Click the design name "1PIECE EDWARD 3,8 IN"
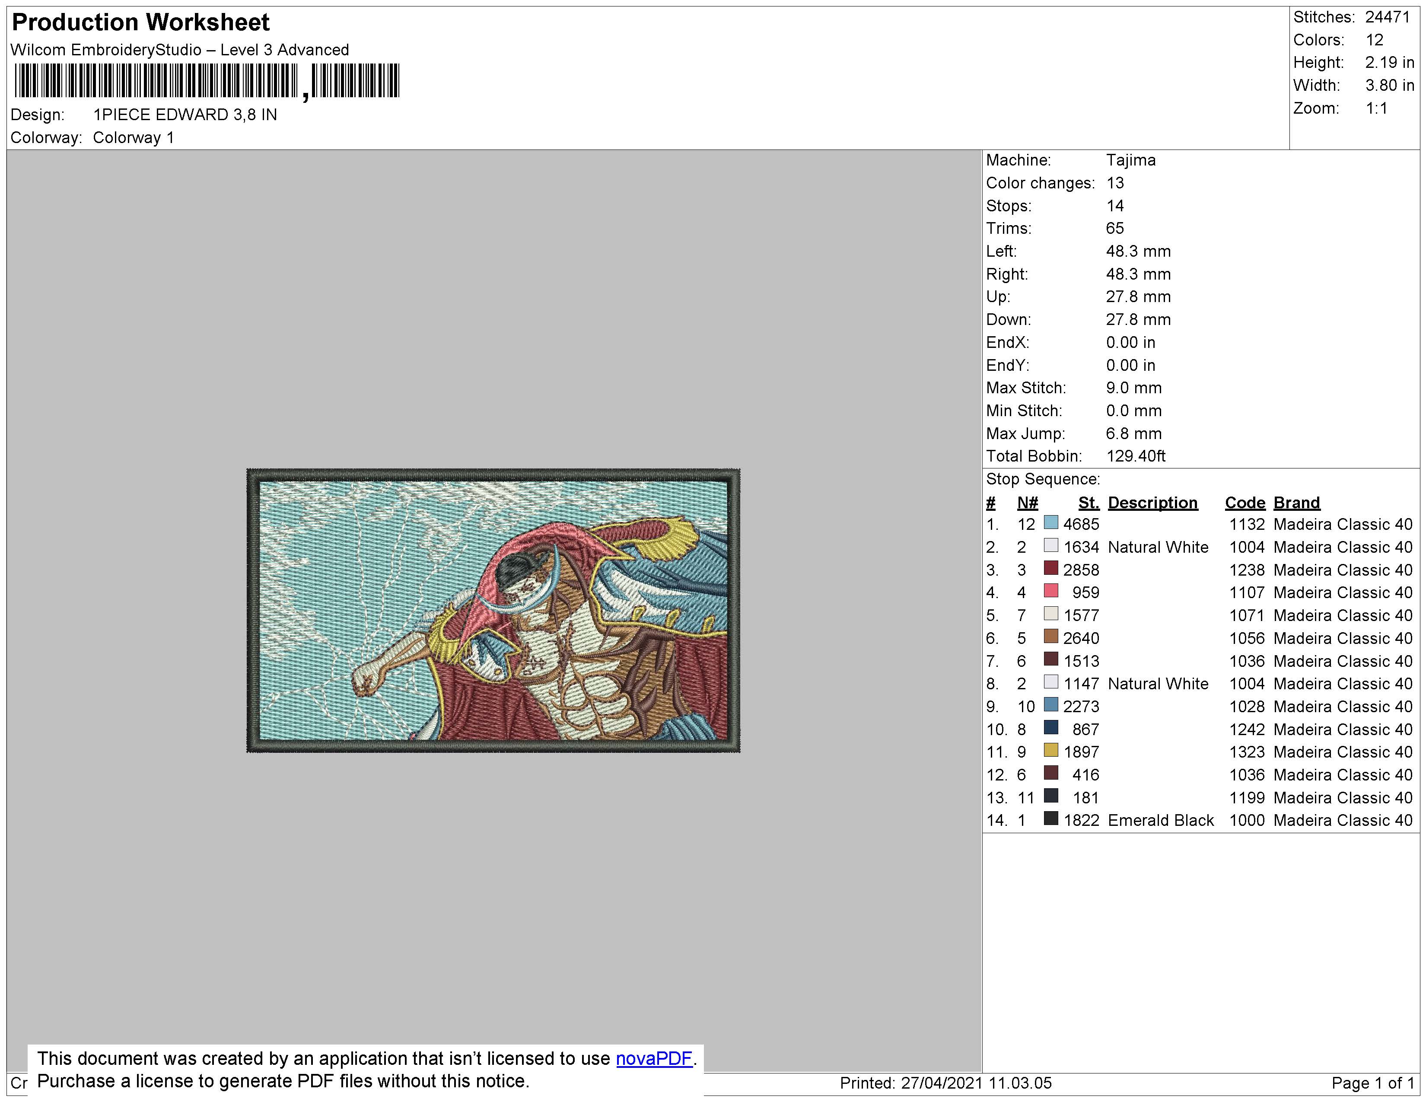The height and width of the screenshot is (1102, 1426). (185, 115)
